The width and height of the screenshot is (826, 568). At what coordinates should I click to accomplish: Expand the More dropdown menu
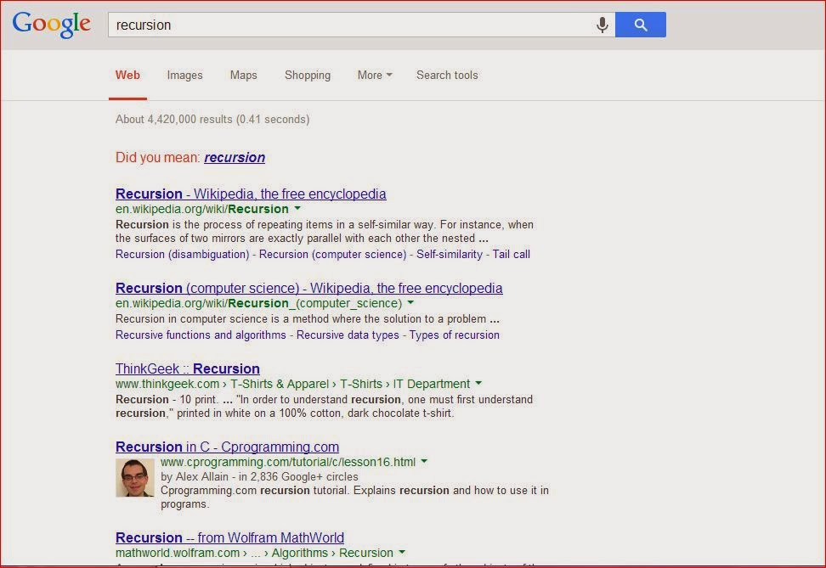click(375, 76)
